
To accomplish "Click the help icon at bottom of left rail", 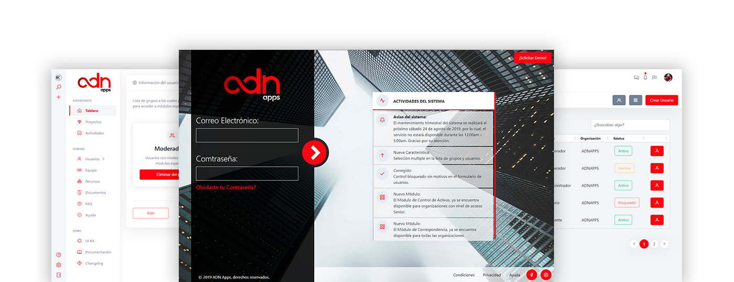I will point(59,255).
